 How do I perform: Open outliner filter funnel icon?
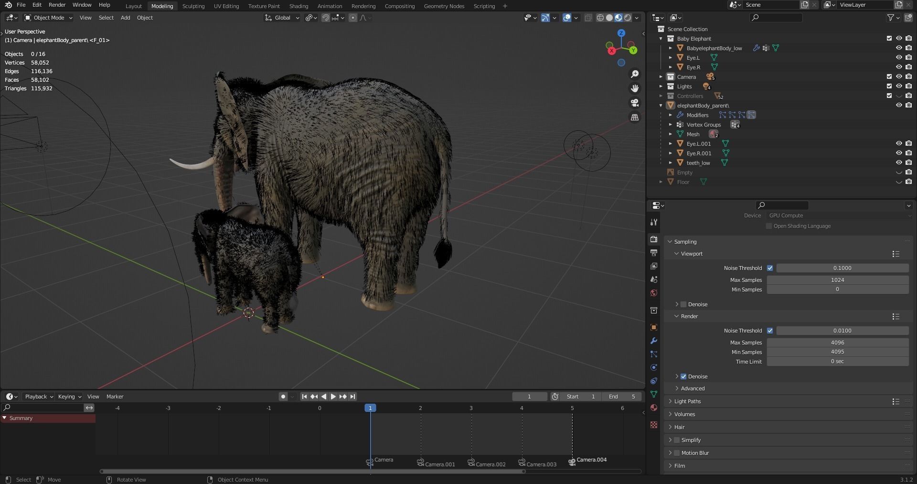[891, 18]
